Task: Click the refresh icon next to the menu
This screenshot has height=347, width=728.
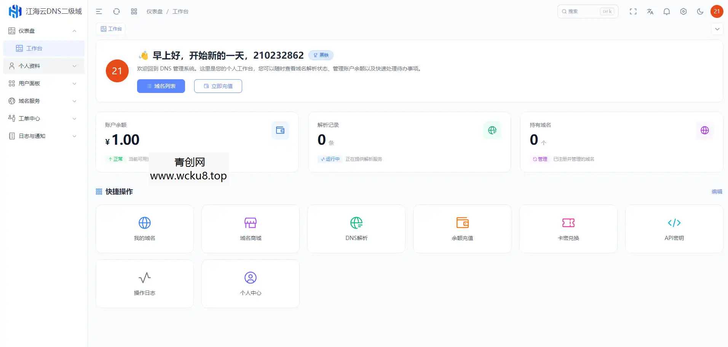Action: tap(117, 11)
